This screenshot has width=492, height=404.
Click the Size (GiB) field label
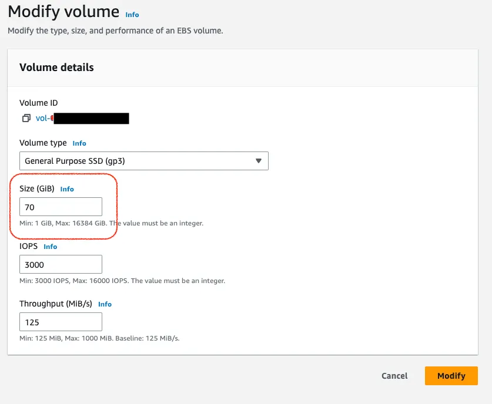(37, 188)
